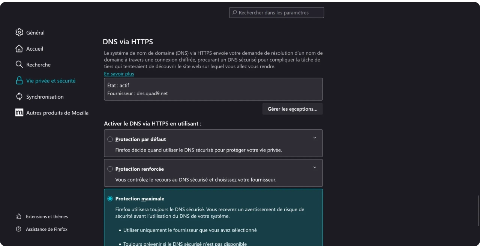Click the Général gear icon

pyautogui.click(x=19, y=33)
